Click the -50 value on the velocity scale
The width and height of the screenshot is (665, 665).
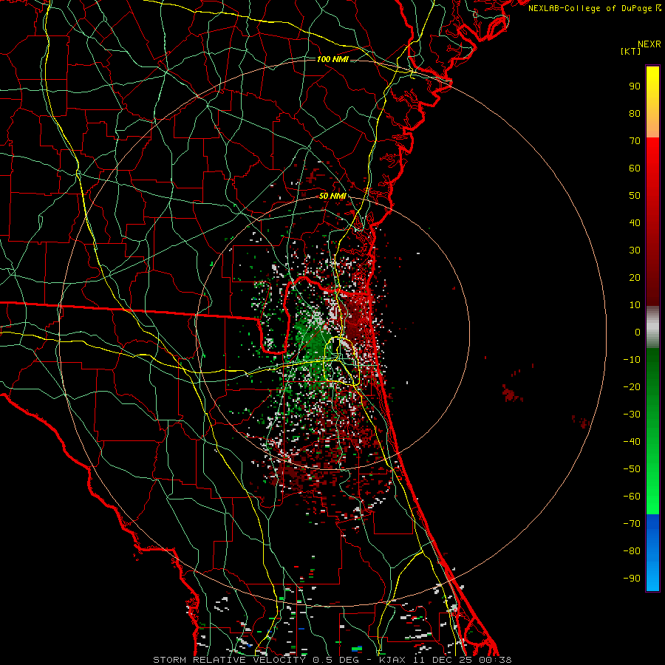pyautogui.click(x=632, y=469)
